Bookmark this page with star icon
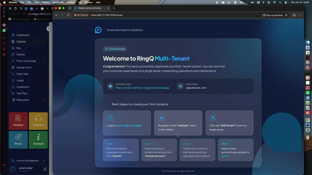Image resolution: width=312 pixels, height=175 pixels. [x=286, y=15]
